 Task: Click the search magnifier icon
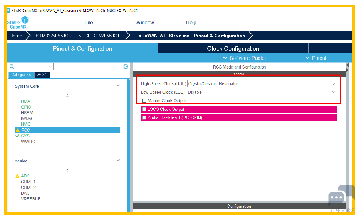(12, 66)
